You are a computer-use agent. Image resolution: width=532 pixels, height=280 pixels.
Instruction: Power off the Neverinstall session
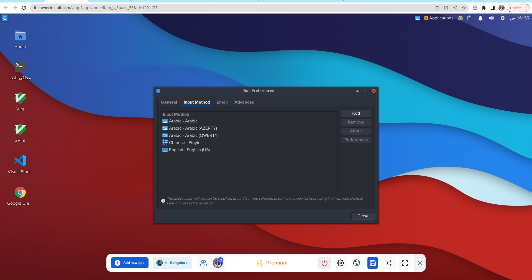click(324, 263)
